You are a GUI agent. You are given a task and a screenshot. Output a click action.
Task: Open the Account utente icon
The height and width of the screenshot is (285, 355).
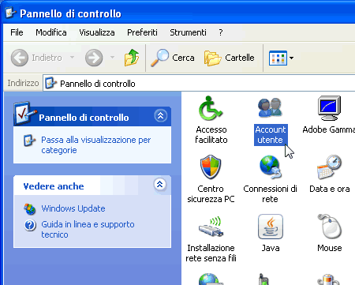[x=271, y=107]
